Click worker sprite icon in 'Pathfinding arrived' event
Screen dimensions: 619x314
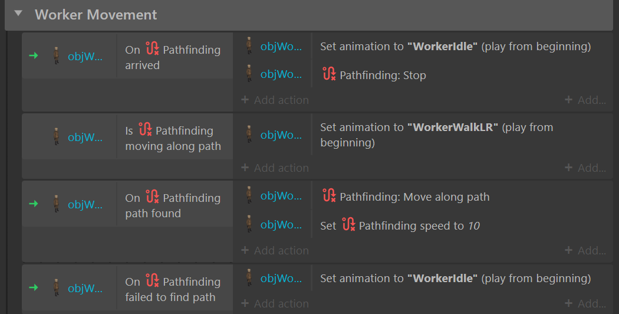click(57, 55)
